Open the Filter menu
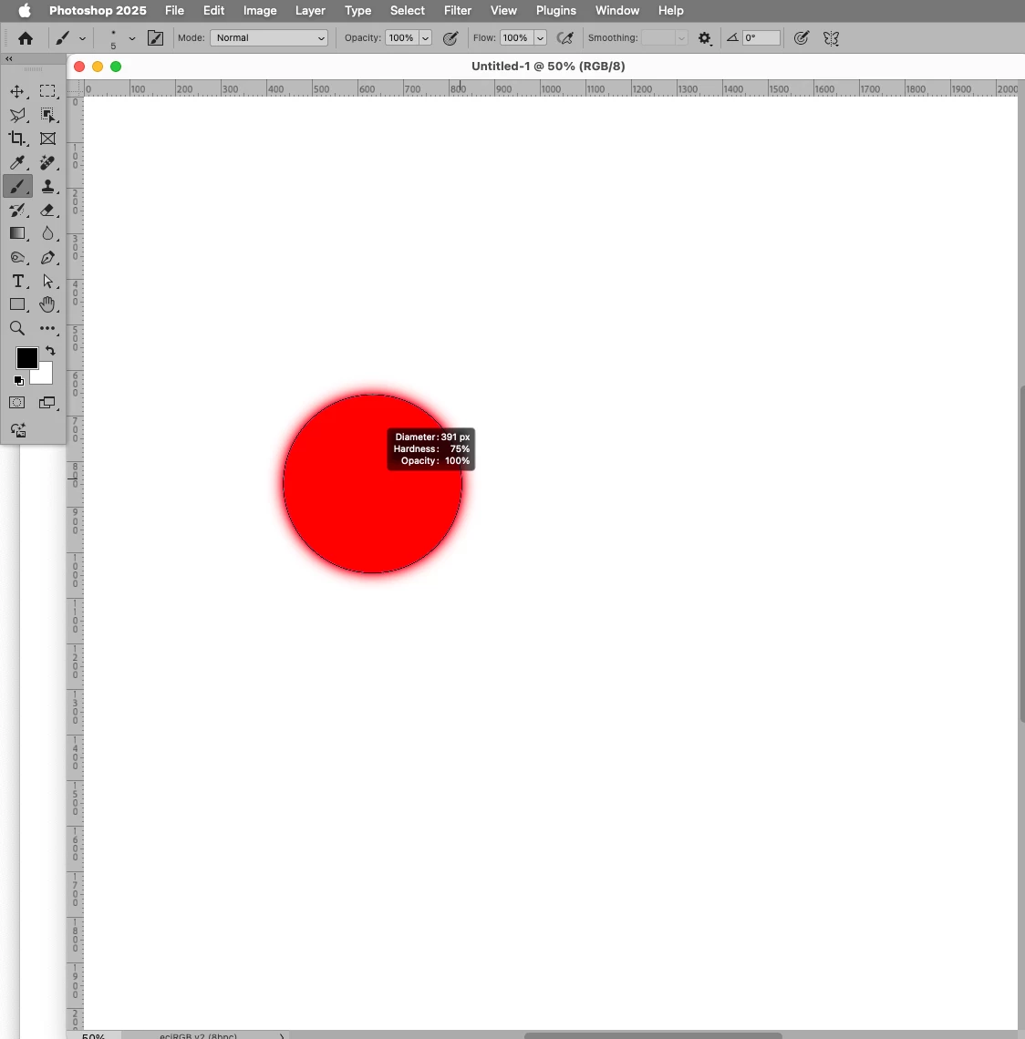 coord(458,11)
